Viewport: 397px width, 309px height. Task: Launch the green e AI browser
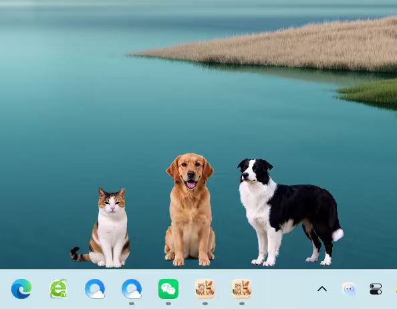58,289
